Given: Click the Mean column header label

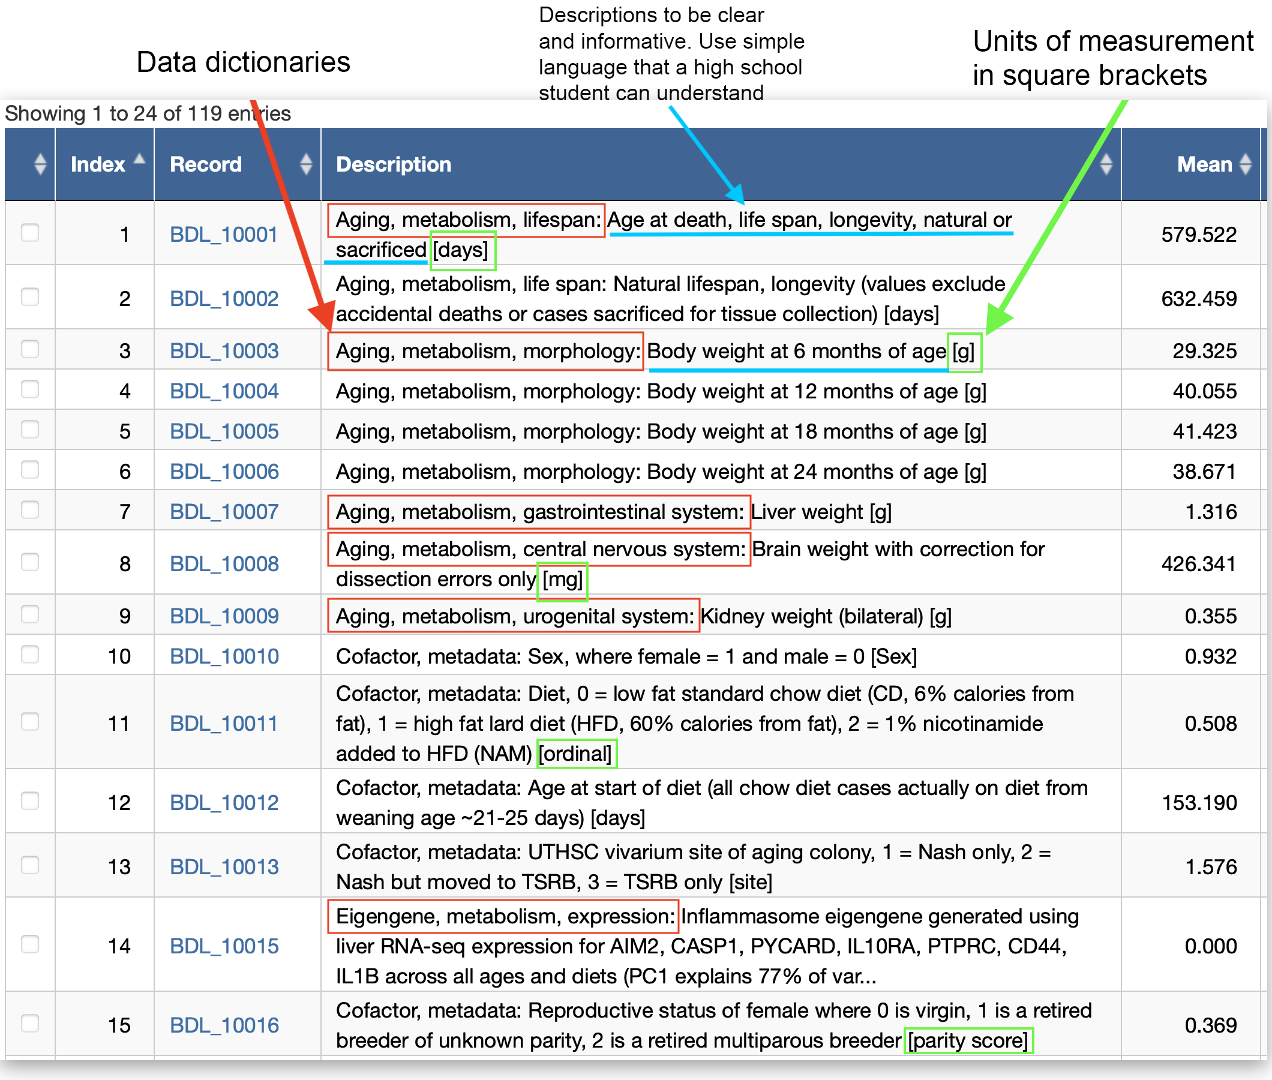Looking at the screenshot, I should coord(1204,164).
